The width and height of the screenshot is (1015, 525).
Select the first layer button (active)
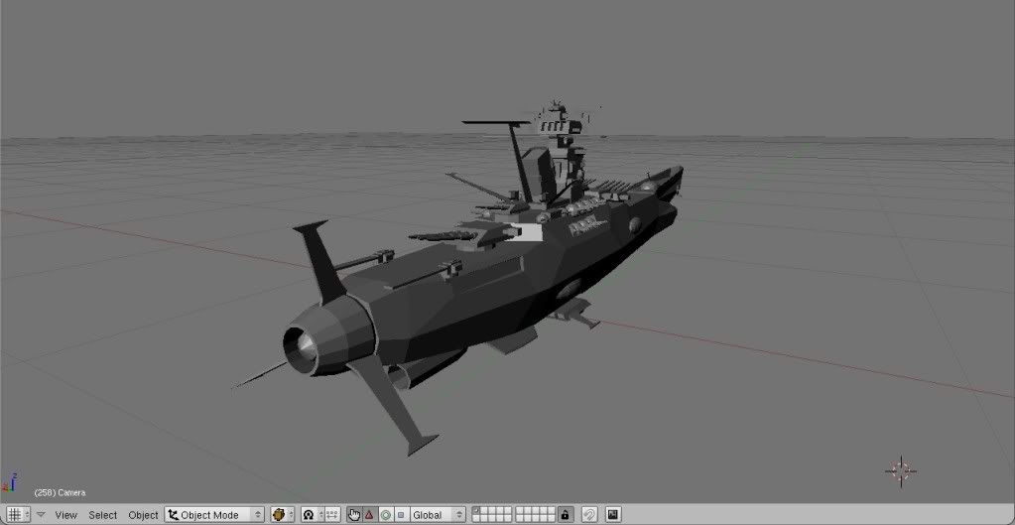[476, 511]
